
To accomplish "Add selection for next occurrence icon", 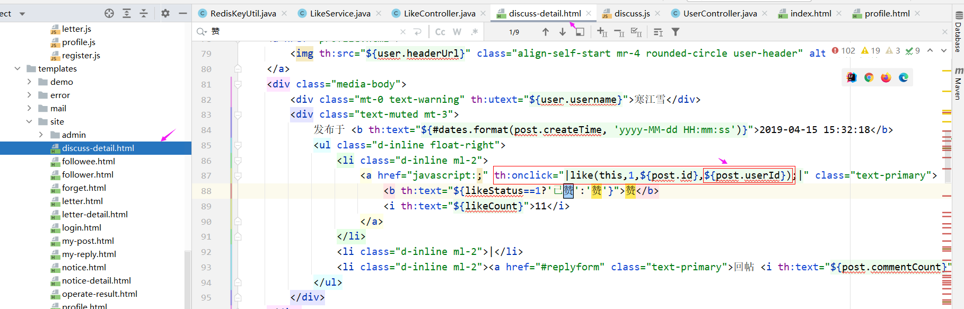I will click(602, 32).
